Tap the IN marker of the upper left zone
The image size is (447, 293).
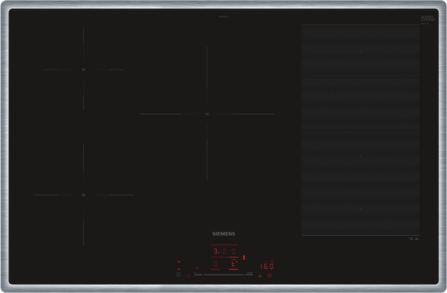pos(83,70)
